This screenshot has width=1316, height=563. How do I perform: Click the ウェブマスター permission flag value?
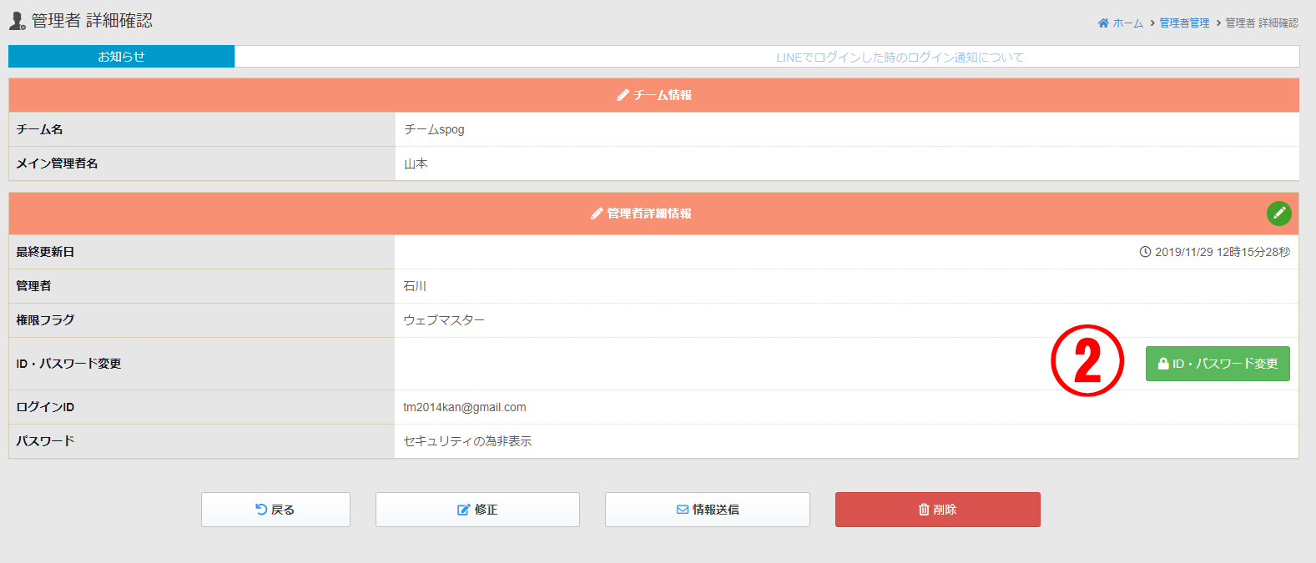(444, 320)
